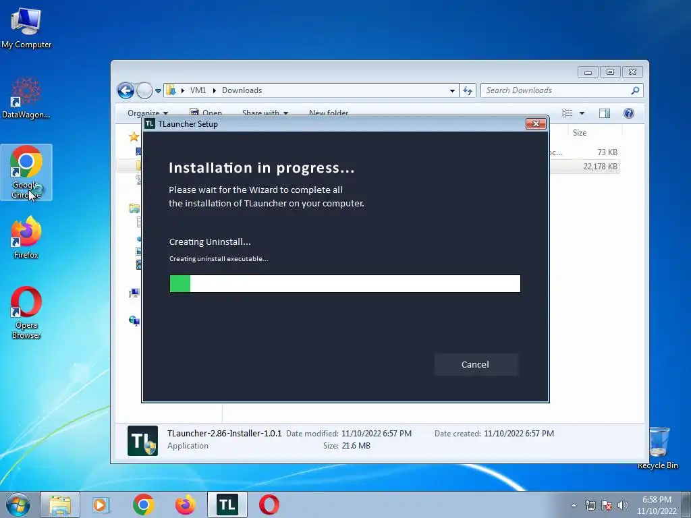Open Chrome from the taskbar

[x=143, y=505]
